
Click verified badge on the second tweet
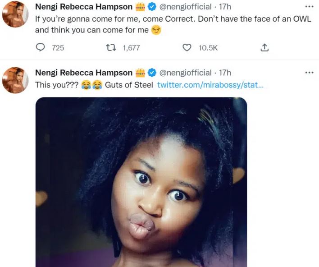tap(152, 73)
